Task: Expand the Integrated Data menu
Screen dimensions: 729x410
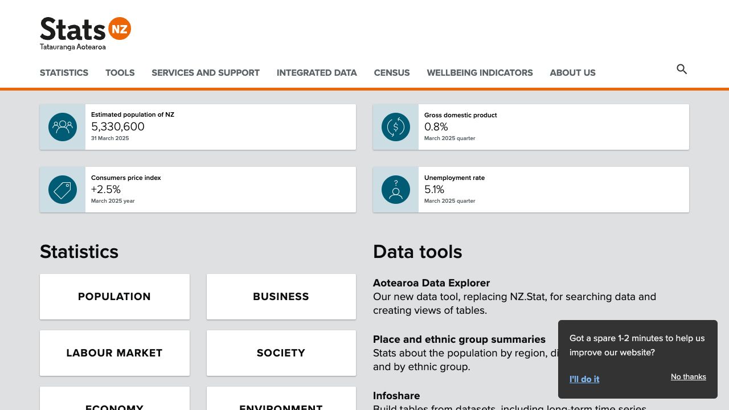Action: (x=317, y=73)
